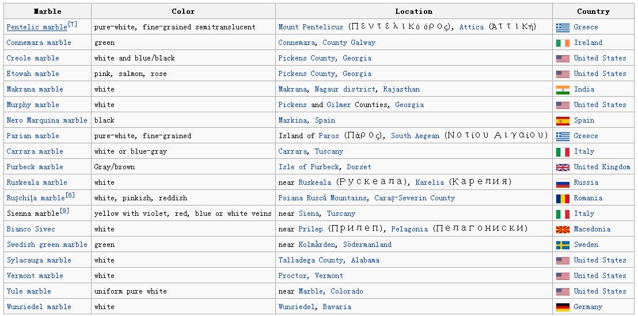The height and width of the screenshot is (316, 638).
Task: Click the Russia flag icon
Action: 563,182
